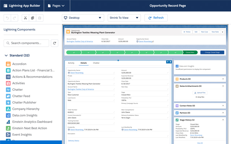Viewport: 231px width, 144px height.
Task: Select the Einstein Analytics Dashboard icon
Action: (8, 122)
